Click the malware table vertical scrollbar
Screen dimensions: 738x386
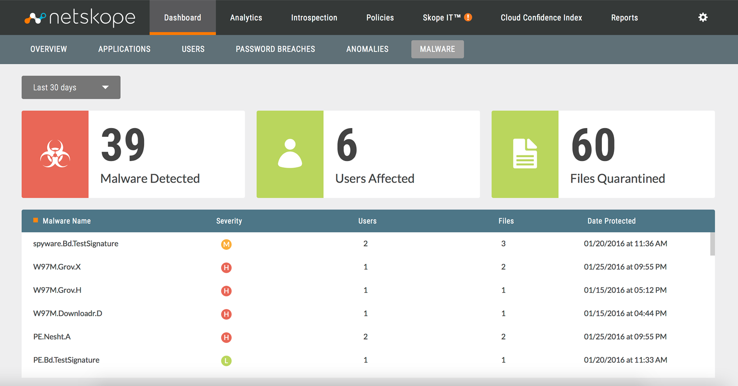(x=712, y=244)
